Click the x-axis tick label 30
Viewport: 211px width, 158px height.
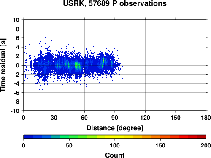[54, 118]
